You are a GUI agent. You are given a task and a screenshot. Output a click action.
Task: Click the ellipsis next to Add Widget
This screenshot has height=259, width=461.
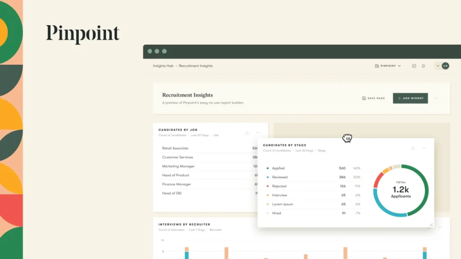[x=435, y=98]
